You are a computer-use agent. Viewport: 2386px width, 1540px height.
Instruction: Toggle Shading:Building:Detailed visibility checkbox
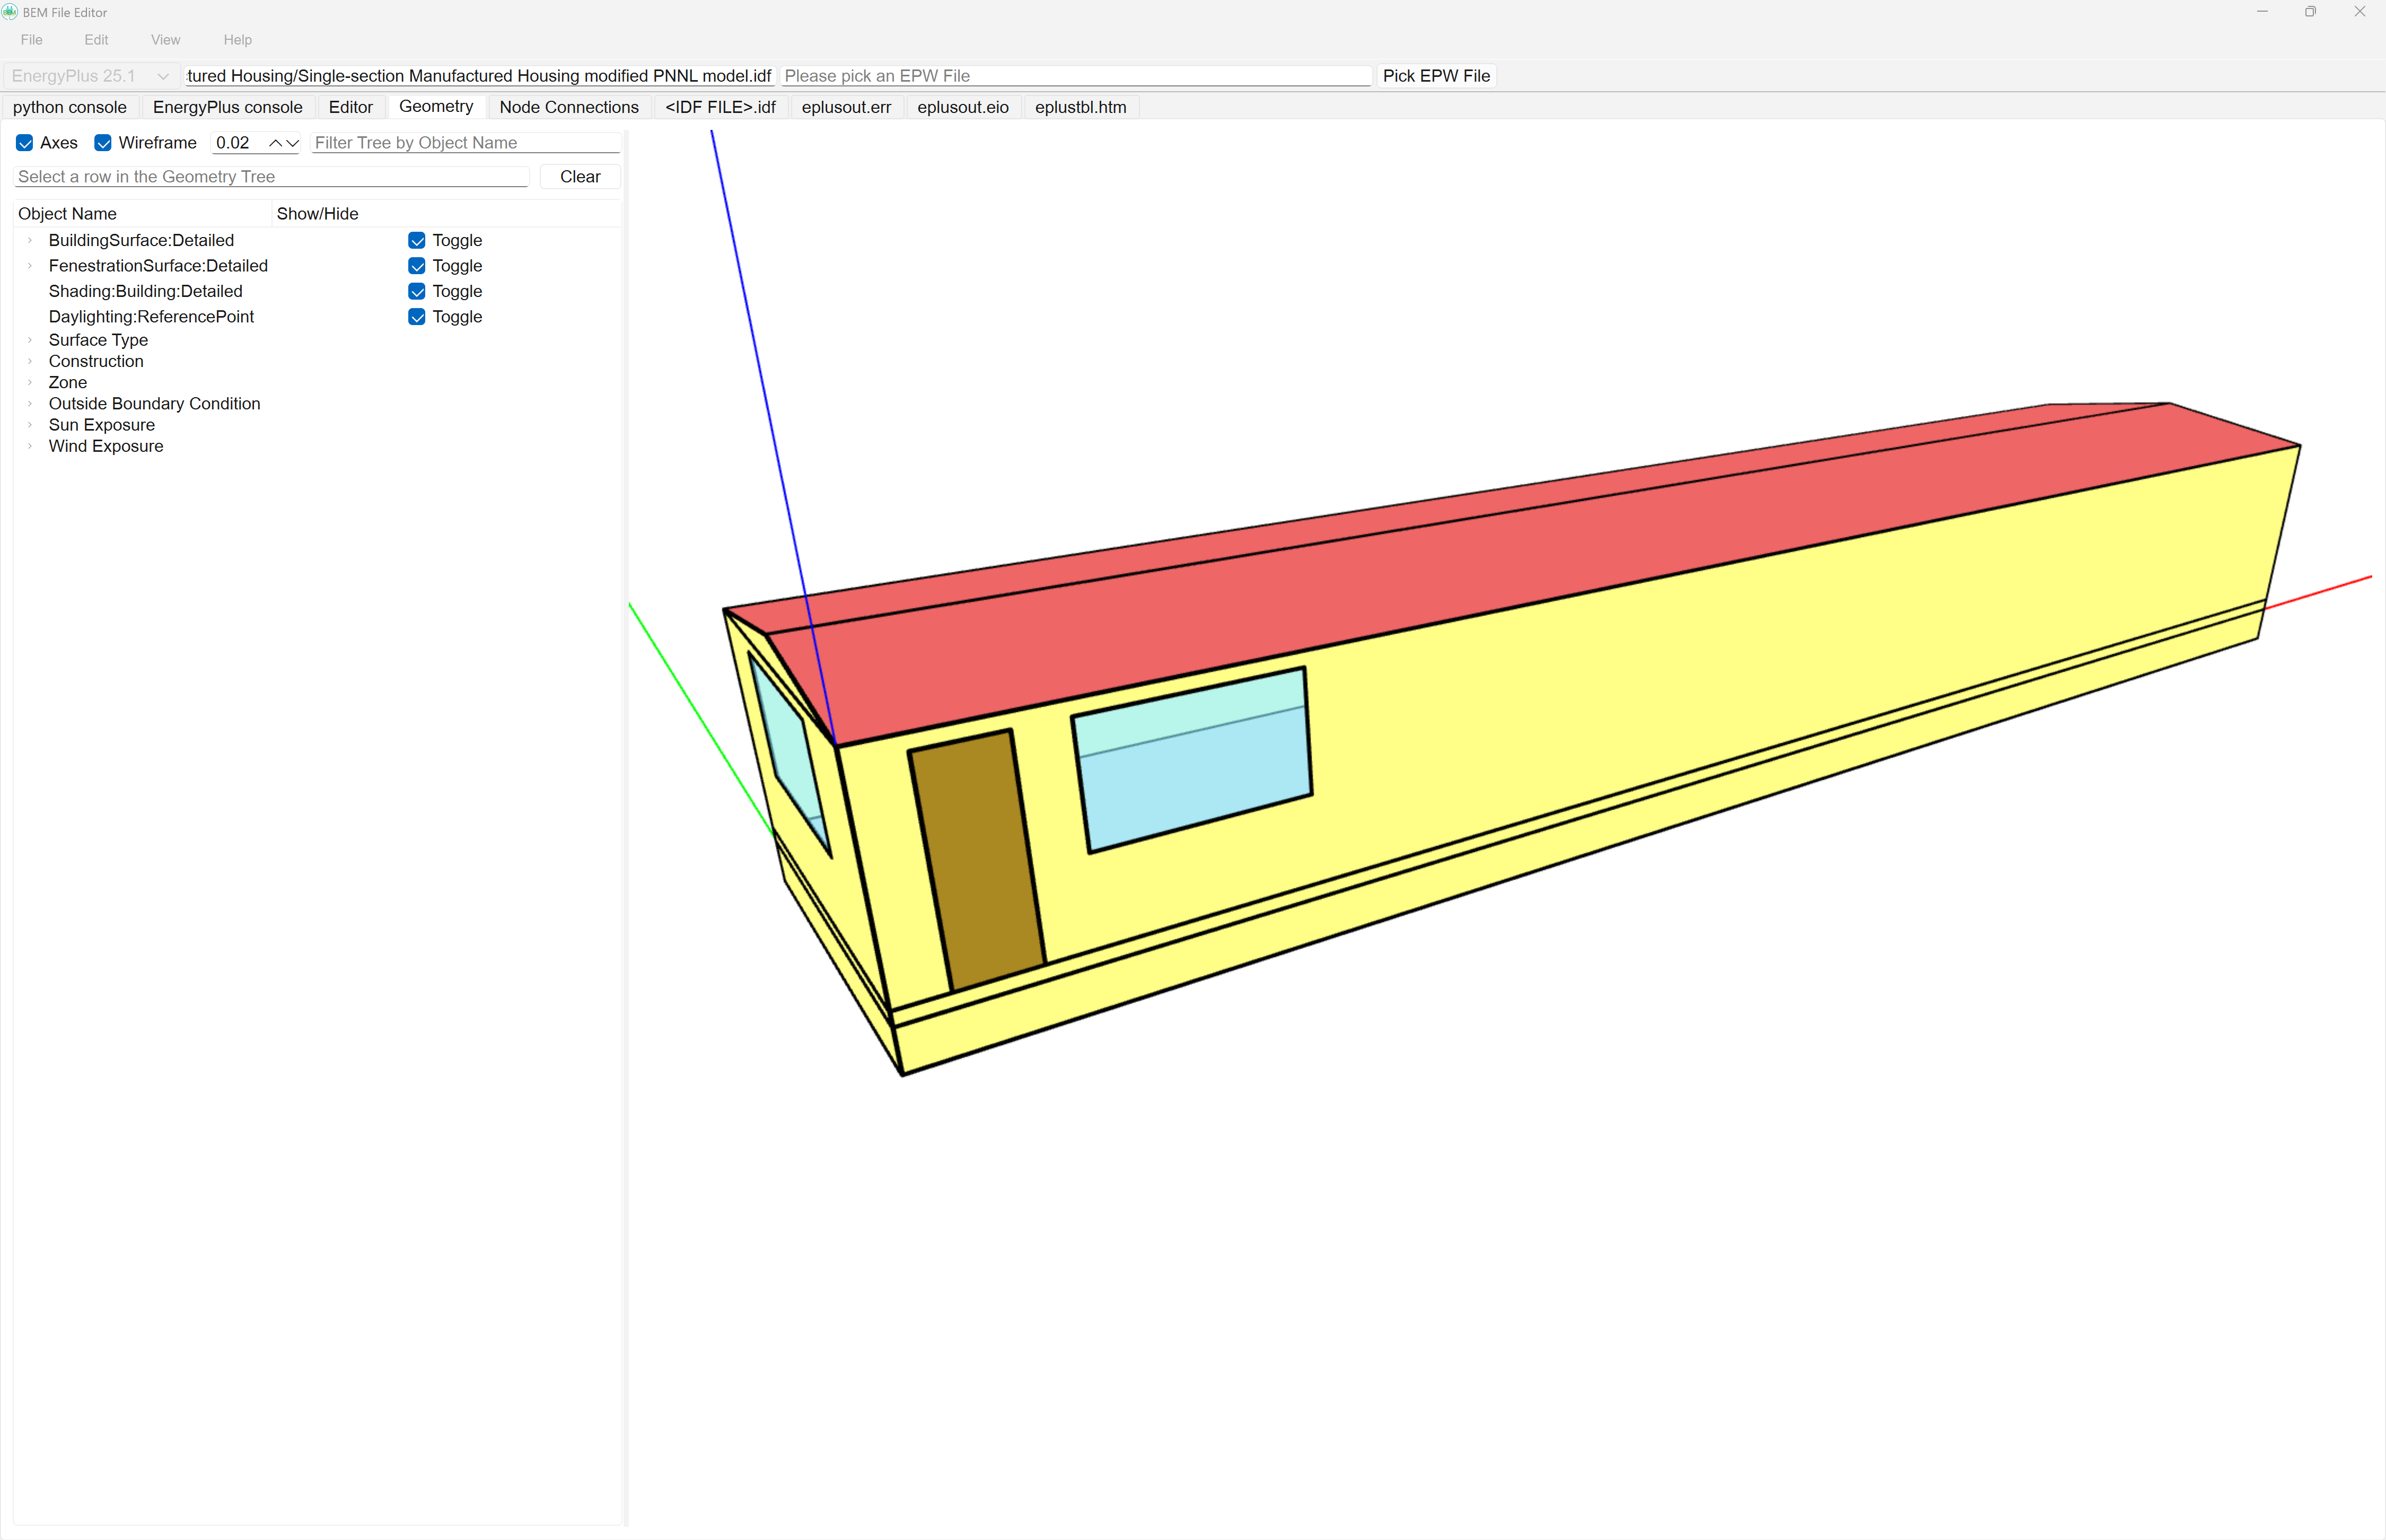[x=417, y=291]
